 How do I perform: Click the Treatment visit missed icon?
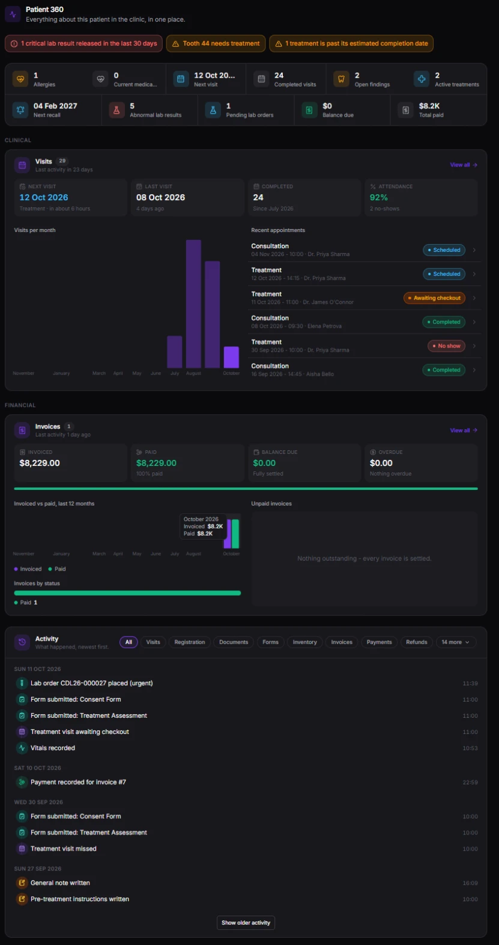(x=22, y=849)
